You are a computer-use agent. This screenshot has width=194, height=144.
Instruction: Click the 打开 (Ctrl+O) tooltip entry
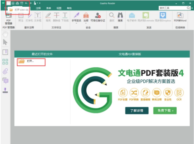(x=19, y=10)
